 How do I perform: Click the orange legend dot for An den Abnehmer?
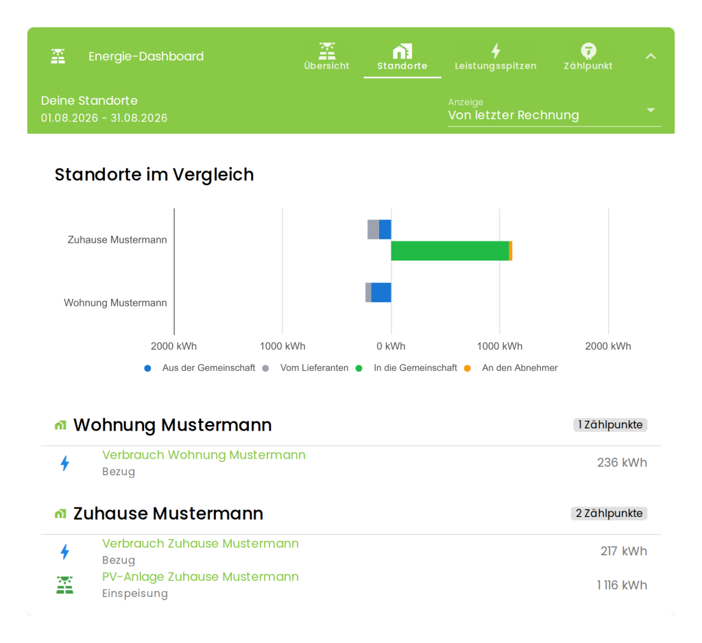pos(468,369)
